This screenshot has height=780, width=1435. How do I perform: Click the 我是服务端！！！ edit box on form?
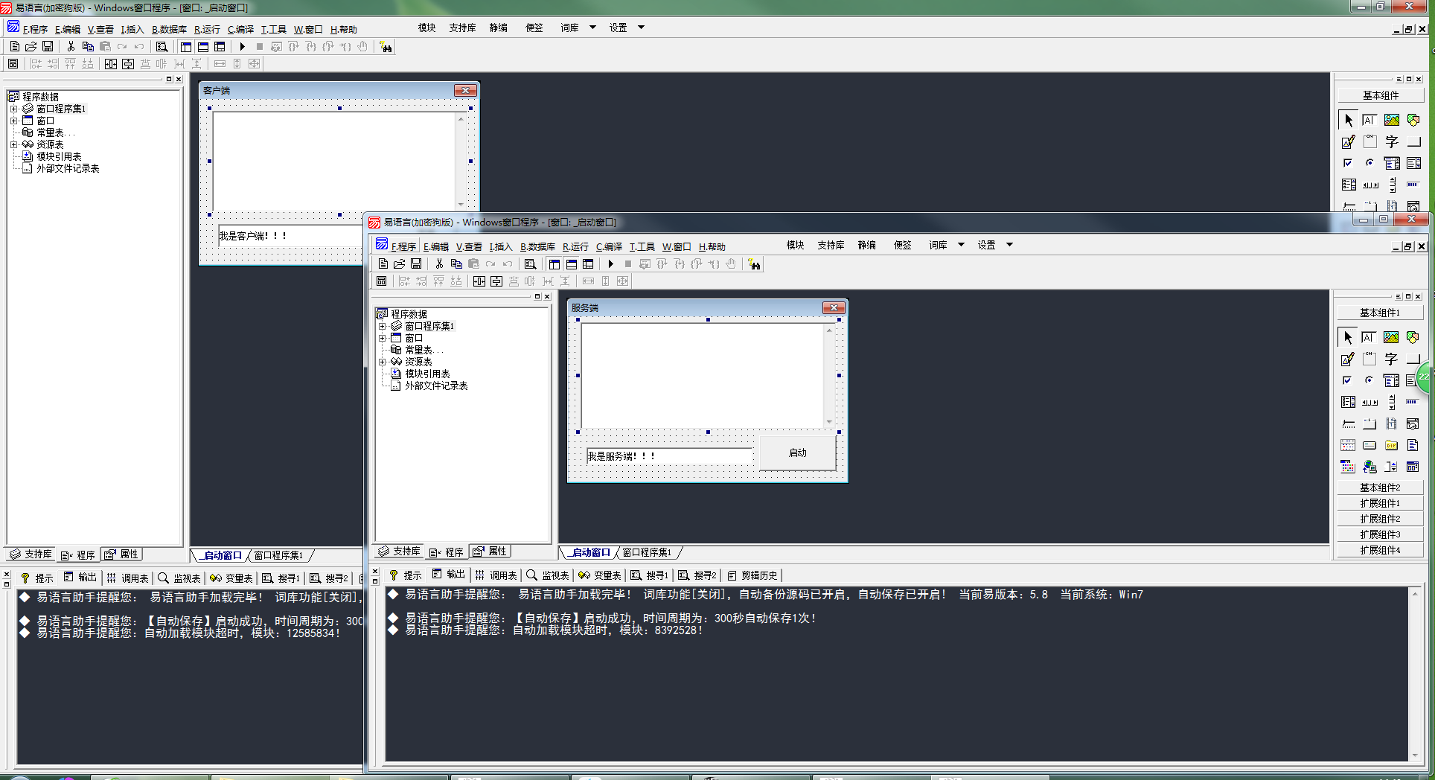pos(669,455)
